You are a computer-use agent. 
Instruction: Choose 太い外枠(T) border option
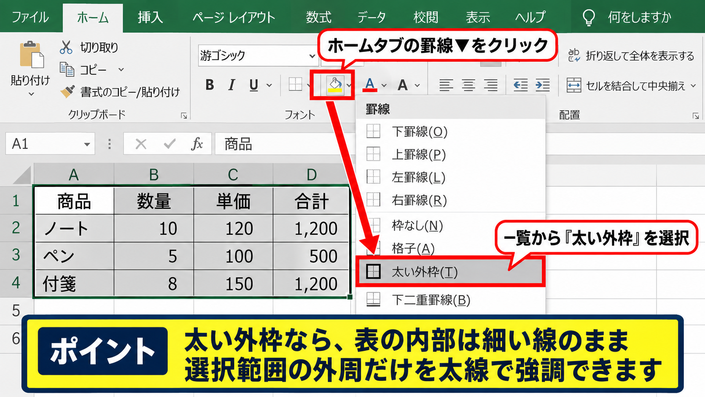pos(450,272)
